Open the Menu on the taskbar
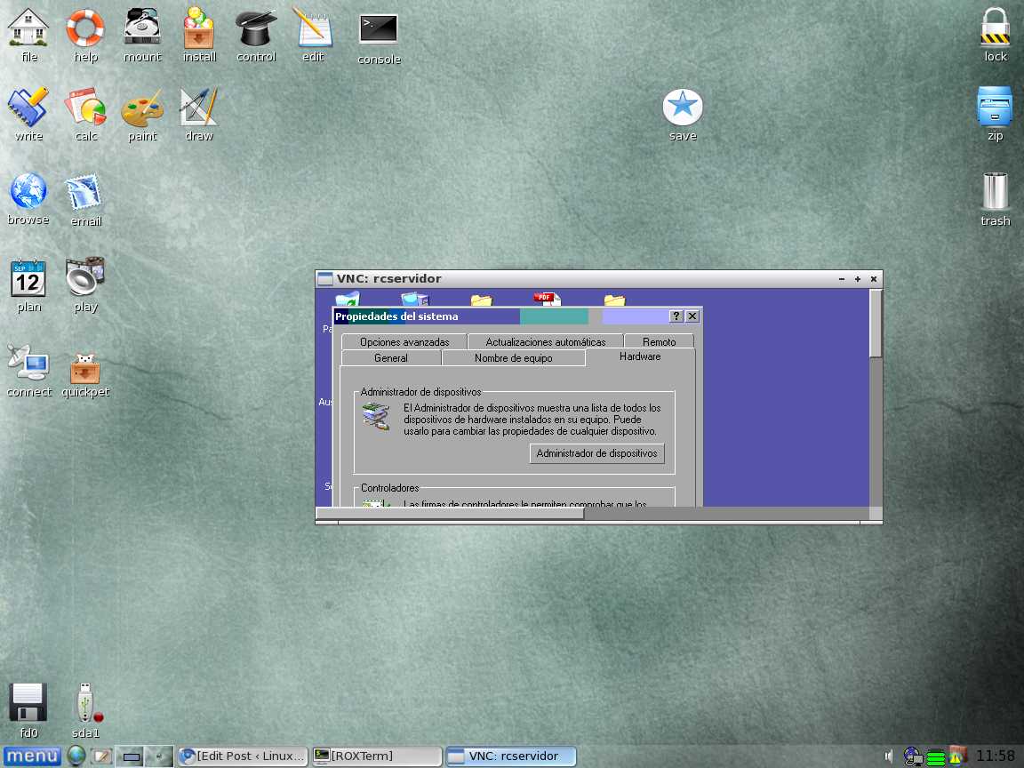 click(x=32, y=756)
